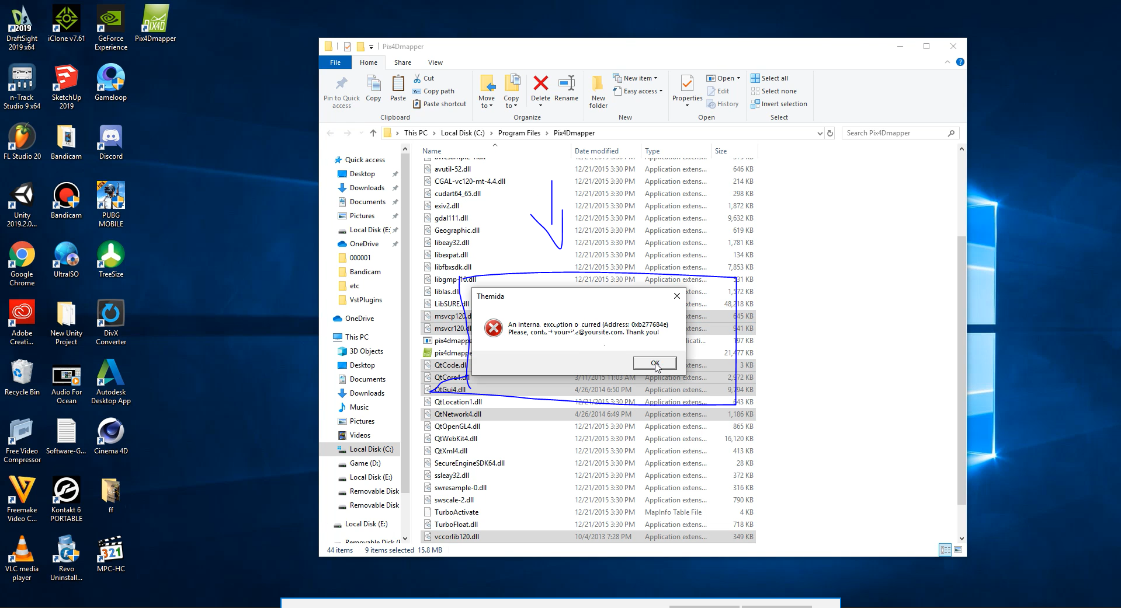Open Google Chrome desktop icon
Screen dimensions: 1121x608
[x=22, y=264]
